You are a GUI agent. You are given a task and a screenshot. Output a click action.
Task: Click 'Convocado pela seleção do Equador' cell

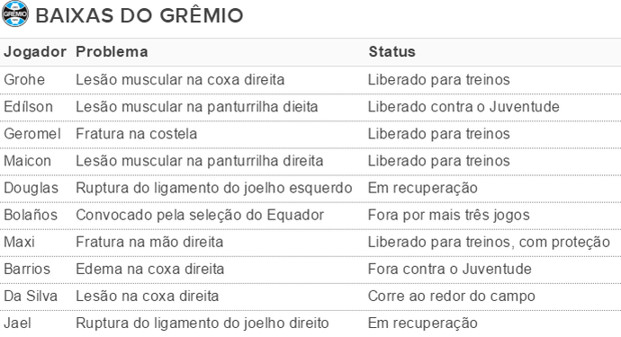[x=200, y=215]
